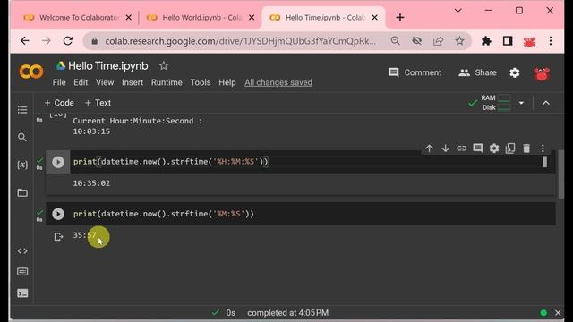The height and width of the screenshot is (322, 573).
Task: Click the address bar URL
Action: point(240,41)
